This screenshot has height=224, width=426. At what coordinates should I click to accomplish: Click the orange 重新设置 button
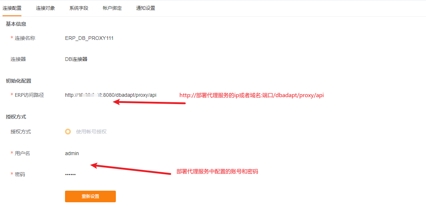point(90,196)
